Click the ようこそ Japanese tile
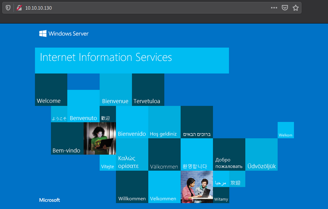The height and width of the screenshot is (209, 328). (59, 114)
